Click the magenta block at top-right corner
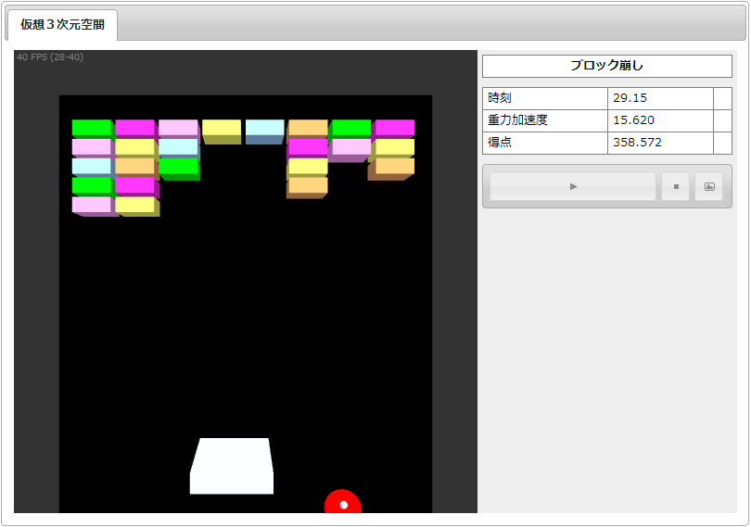The width and height of the screenshot is (751, 527). coord(394,129)
